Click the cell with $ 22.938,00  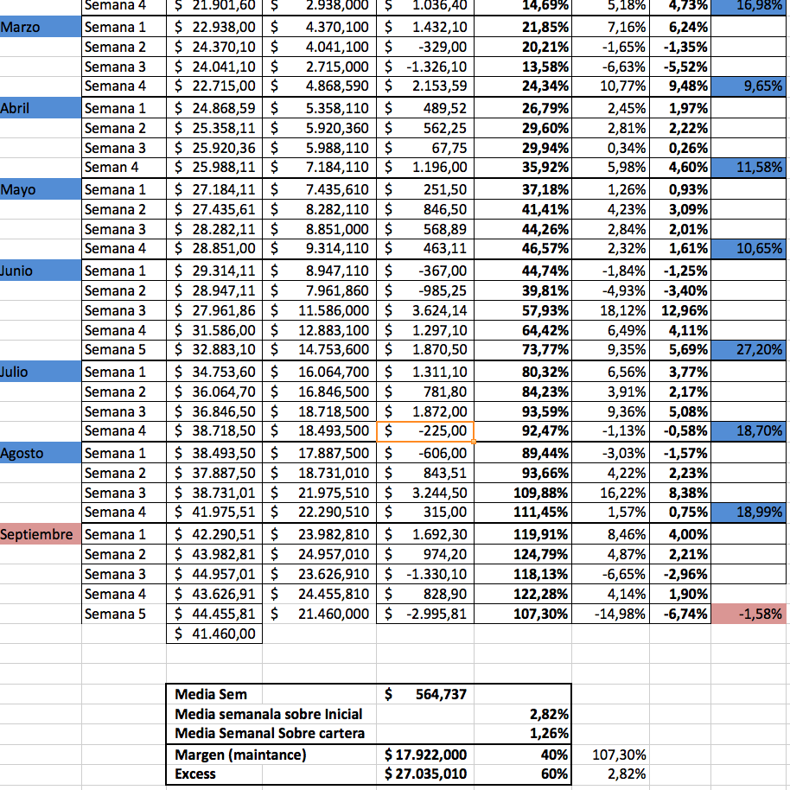pyautogui.click(x=214, y=27)
